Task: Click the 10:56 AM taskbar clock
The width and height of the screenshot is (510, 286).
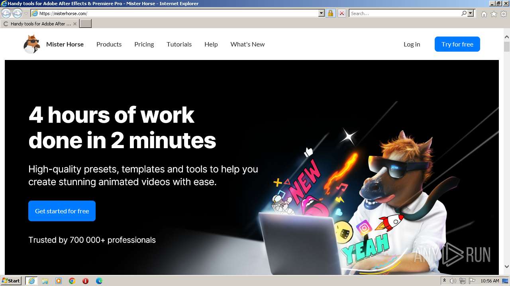Action: coord(490,281)
